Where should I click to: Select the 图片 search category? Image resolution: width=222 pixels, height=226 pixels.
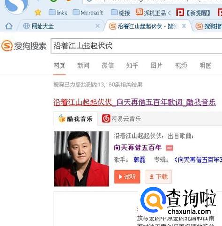tap(156, 66)
